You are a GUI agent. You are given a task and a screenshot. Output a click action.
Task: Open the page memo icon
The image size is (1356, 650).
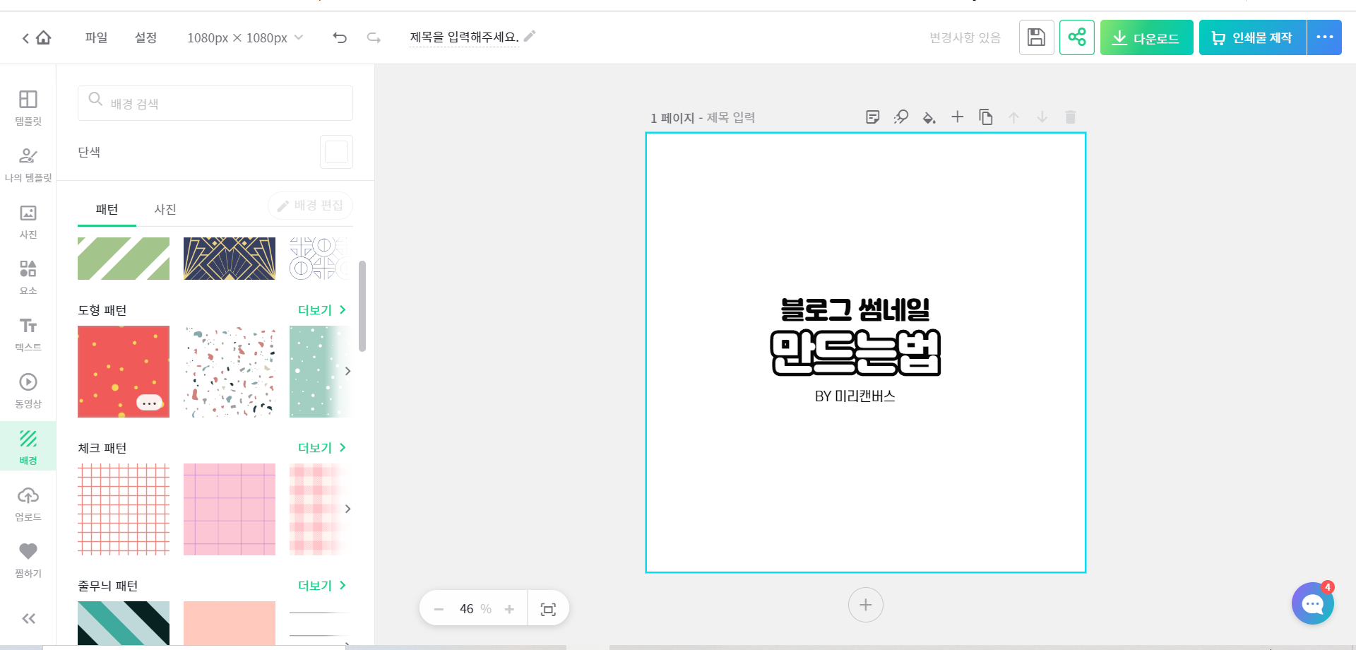[x=872, y=117]
